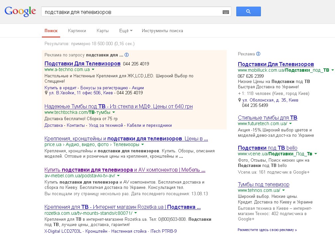Screen dimensions: 335x242
Task: Click the 'Уход за техникой' sitelink
Action: [106, 125]
